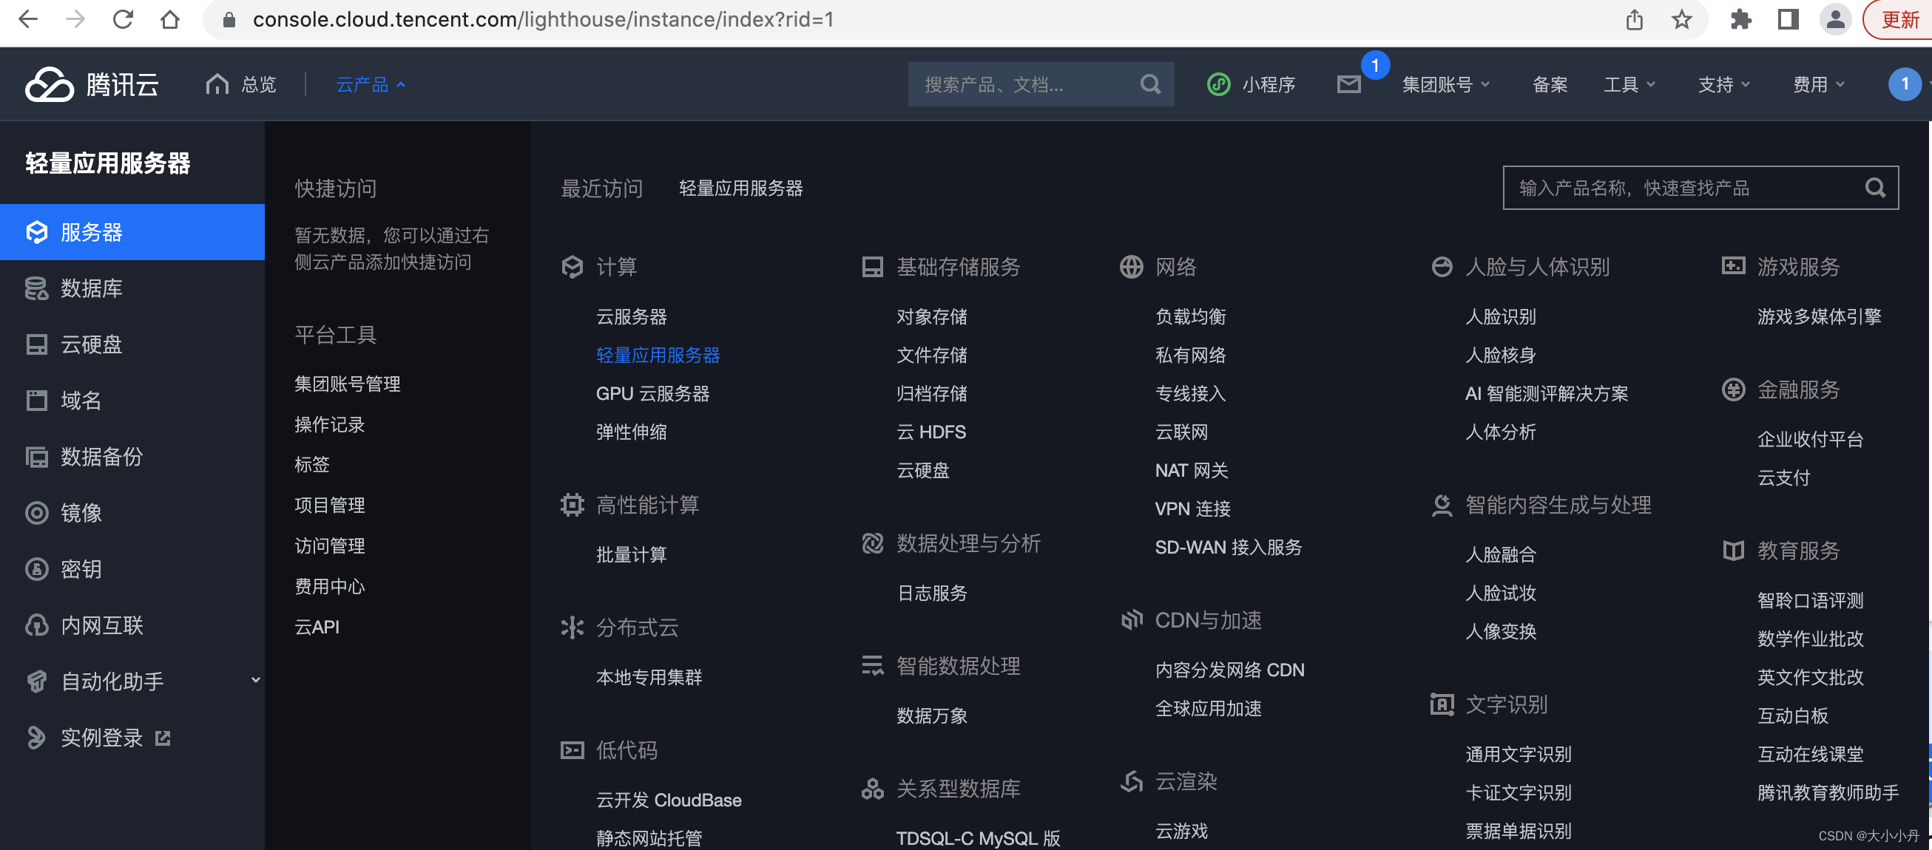Open the 工具 dropdown
This screenshot has height=850, width=1932.
click(x=1629, y=85)
